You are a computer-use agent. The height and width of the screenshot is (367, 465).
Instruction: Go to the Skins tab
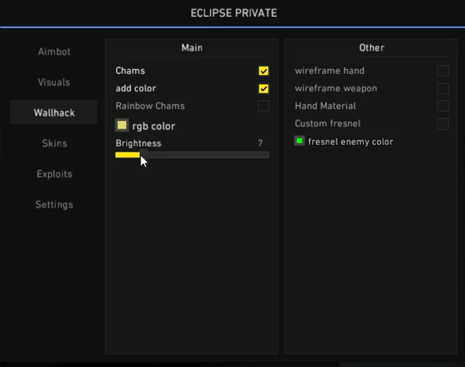coord(54,143)
